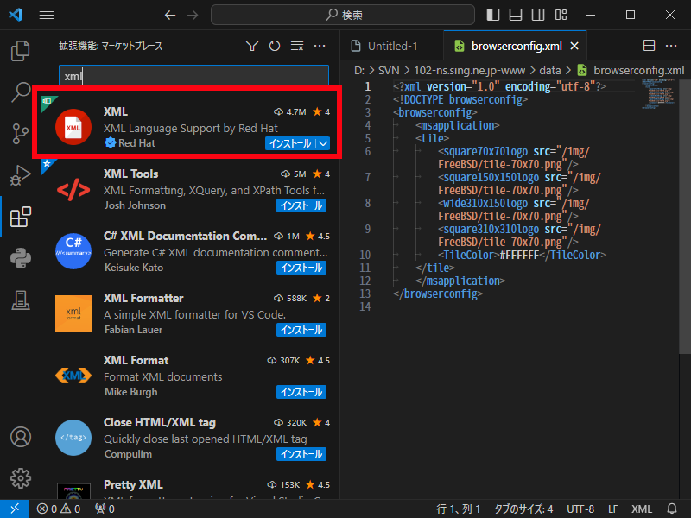Image resolution: width=691 pixels, height=518 pixels.
Task: Open editor more actions ellipsis
Action: tap(671, 46)
